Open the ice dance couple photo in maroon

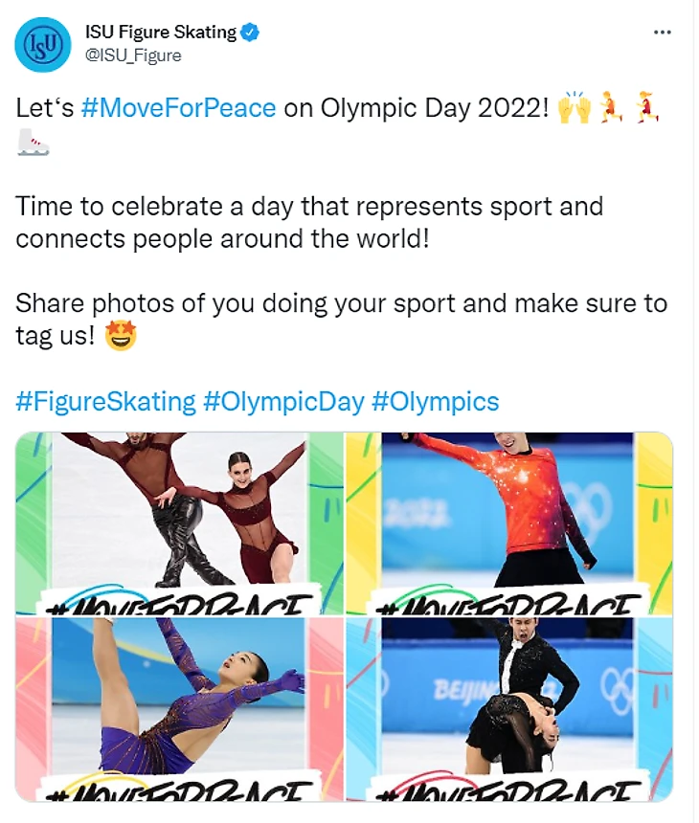179,523
